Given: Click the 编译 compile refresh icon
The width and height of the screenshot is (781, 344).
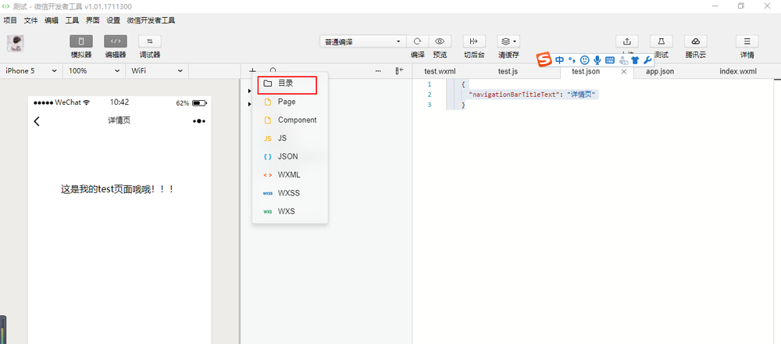Looking at the screenshot, I should click(x=418, y=41).
